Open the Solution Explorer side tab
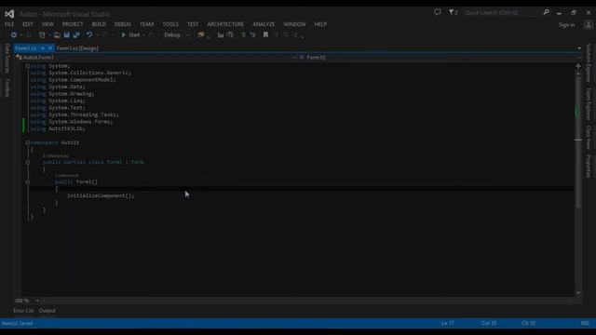The height and width of the screenshot is (335, 596). (x=589, y=62)
